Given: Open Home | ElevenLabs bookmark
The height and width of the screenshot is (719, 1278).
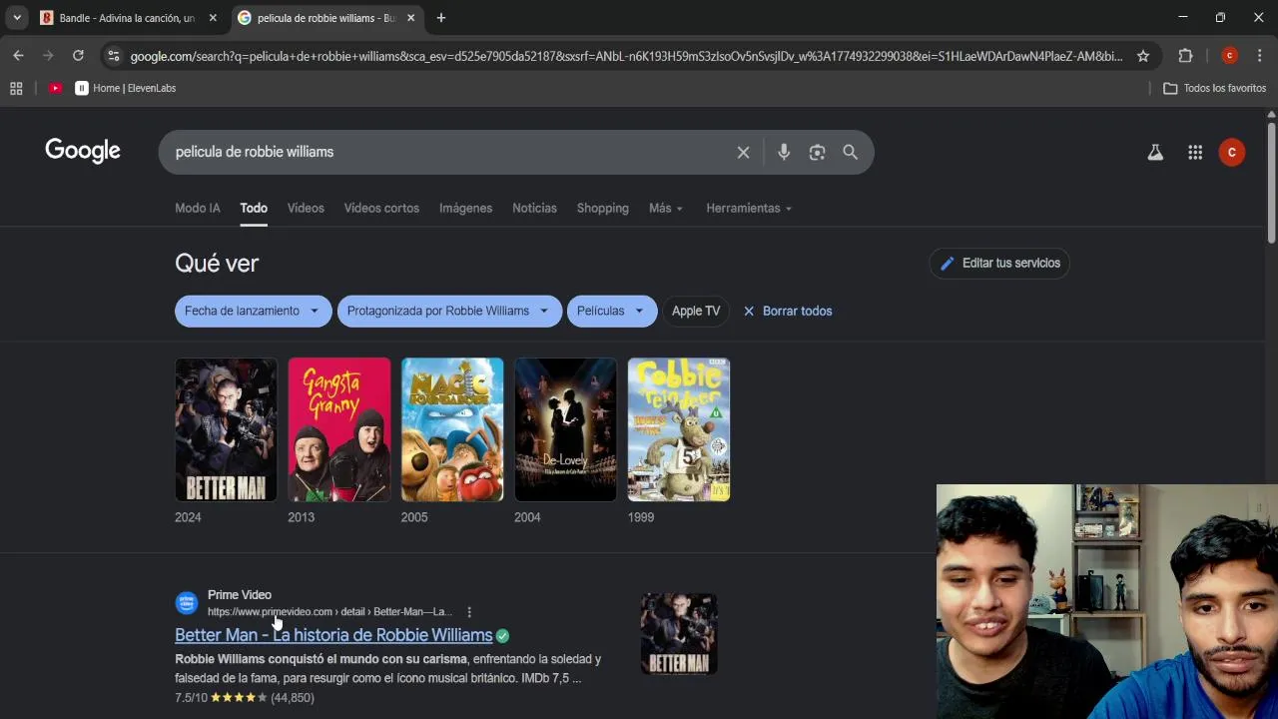Looking at the screenshot, I should pyautogui.click(x=126, y=88).
